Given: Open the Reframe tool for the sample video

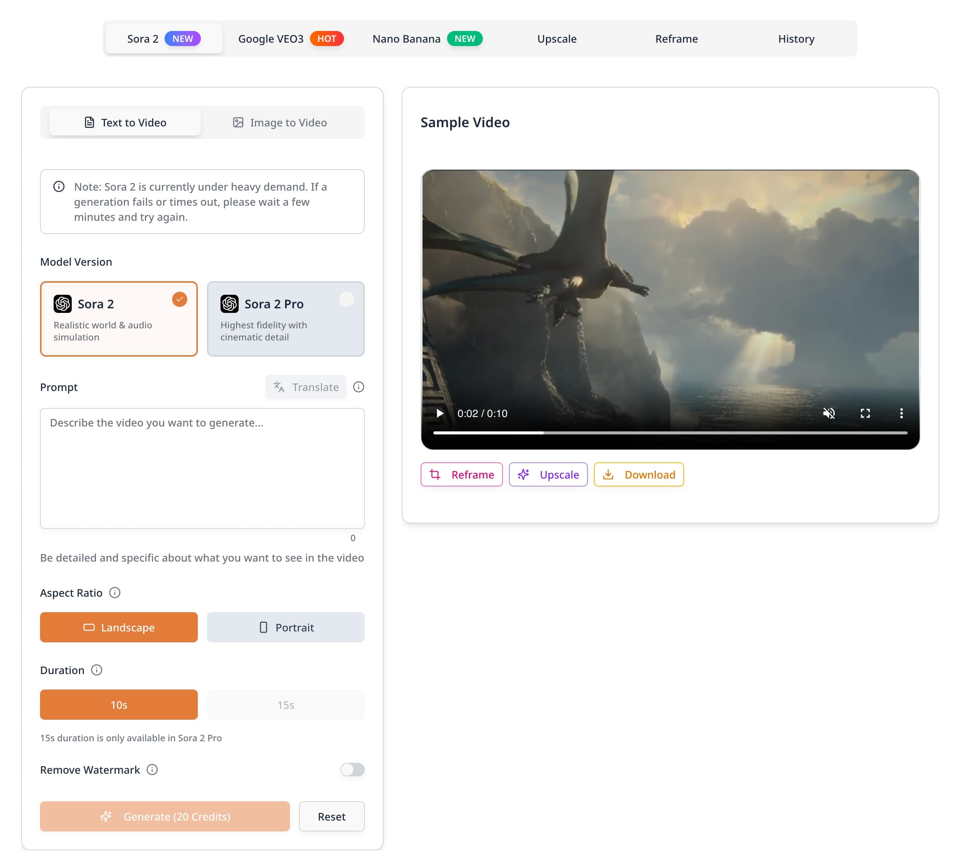Looking at the screenshot, I should (x=461, y=474).
